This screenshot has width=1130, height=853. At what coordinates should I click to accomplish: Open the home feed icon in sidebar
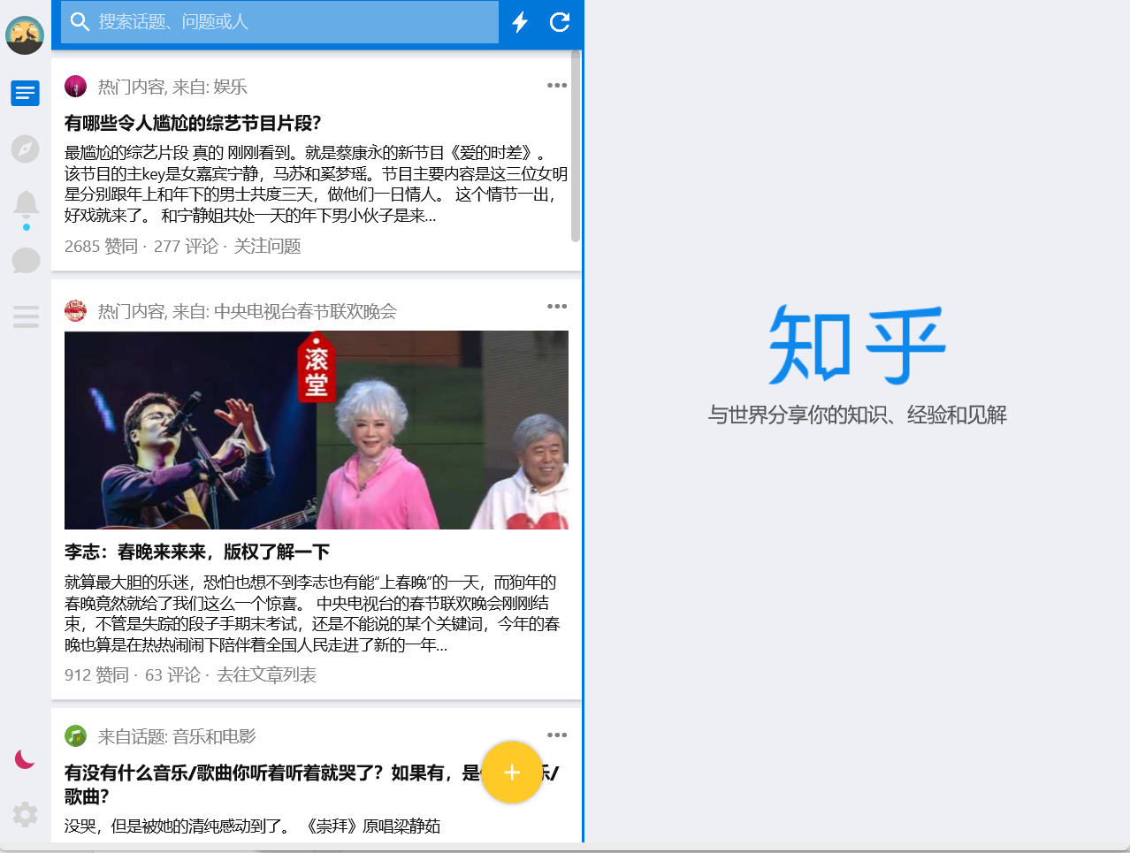(x=25, y=93)
